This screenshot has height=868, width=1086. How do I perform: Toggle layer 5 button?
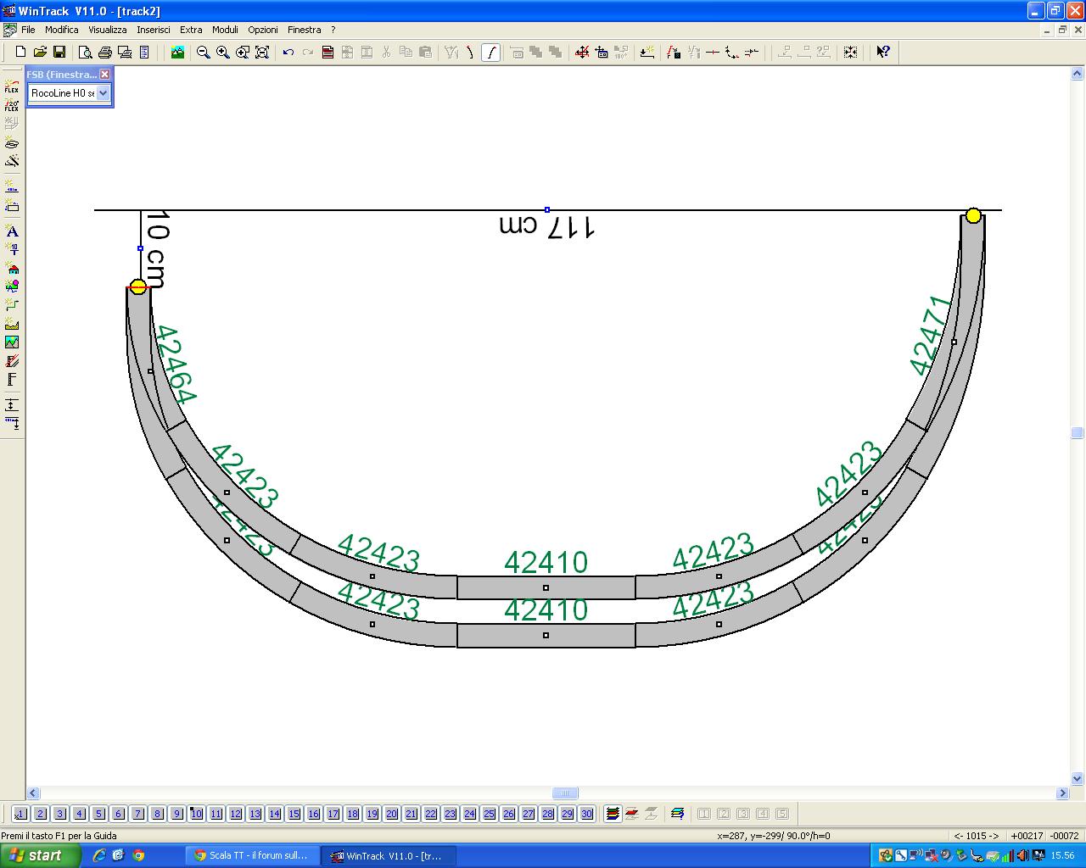(98, 814)
